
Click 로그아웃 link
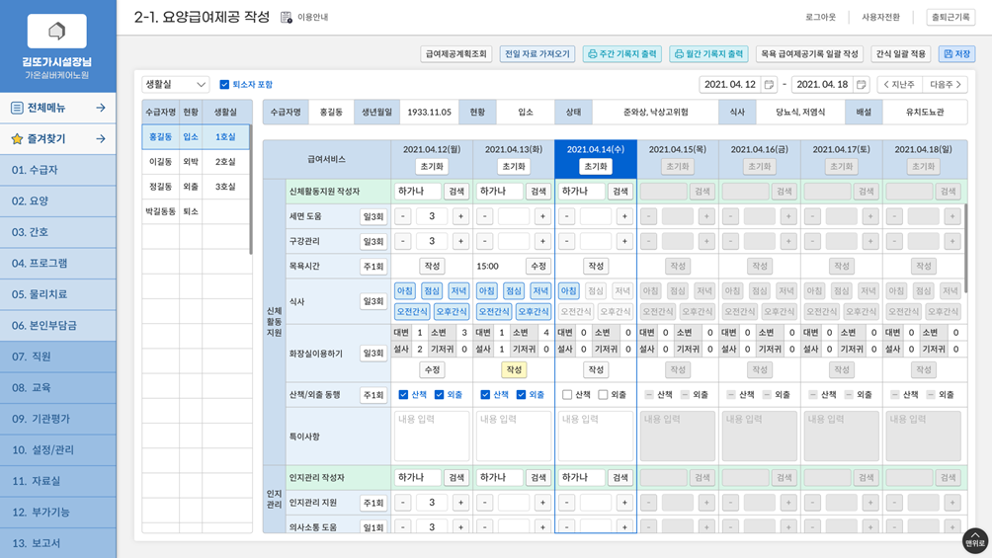coord(820,17)
